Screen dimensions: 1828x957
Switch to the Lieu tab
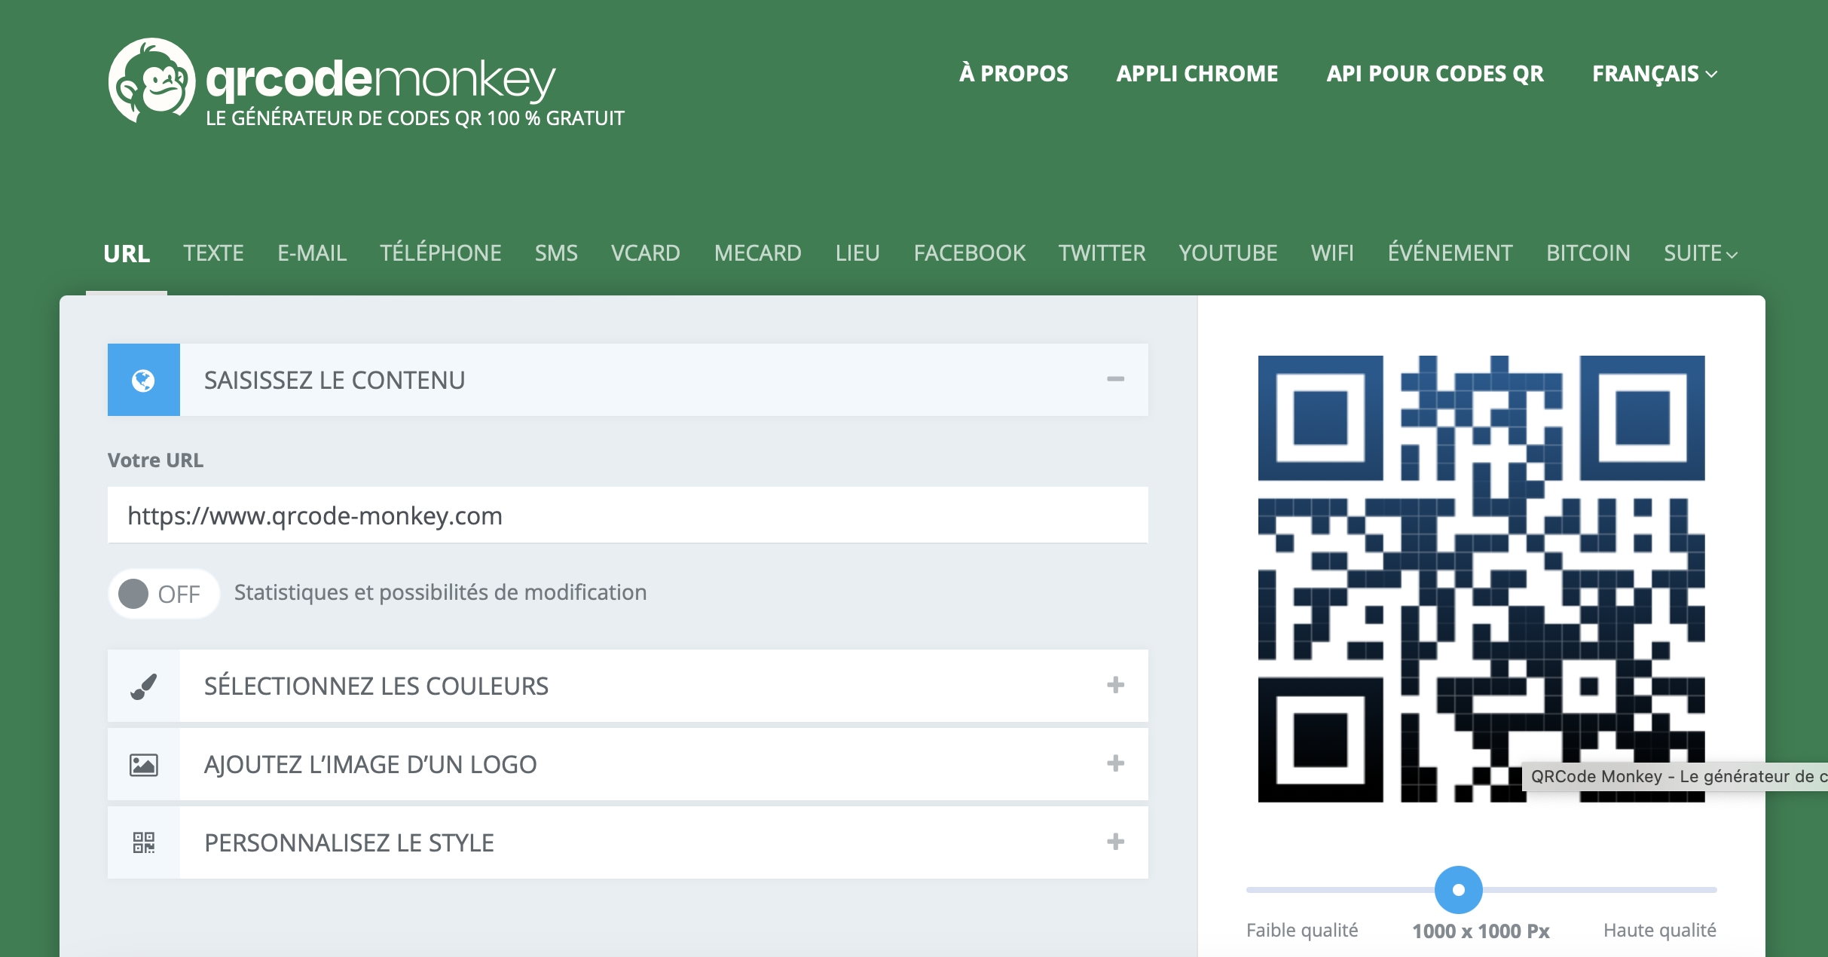pos(857,253)
